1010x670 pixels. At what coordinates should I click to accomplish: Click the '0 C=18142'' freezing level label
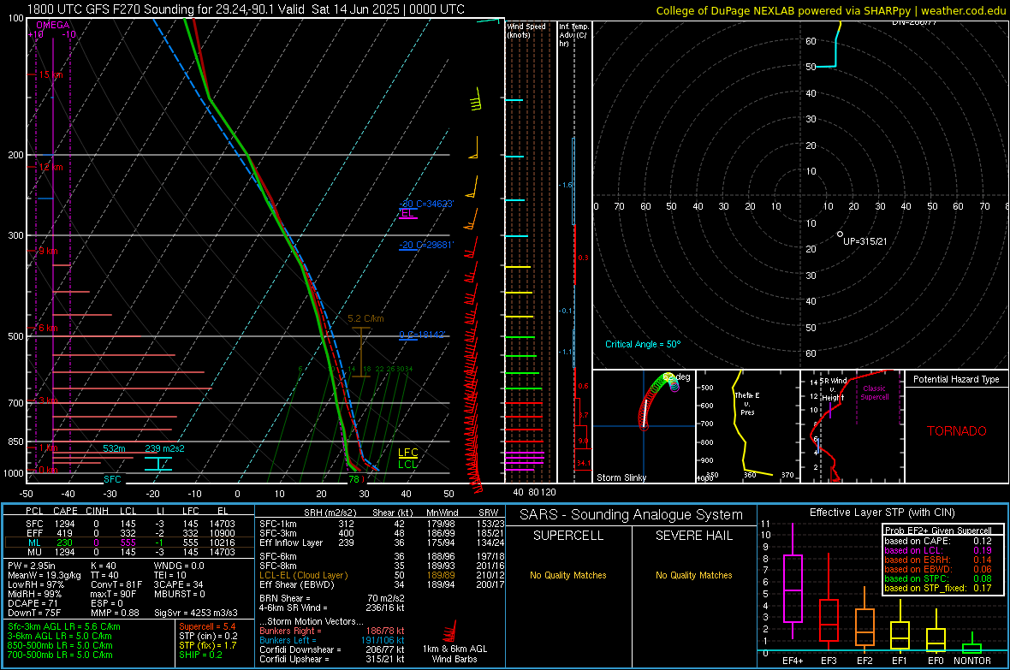pyautogui.click(x=423, y=335)
